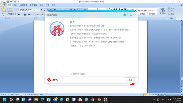Screen dimensions: 183x103
Task: Save the Word document via quick access
Action: (x=8, y=2)
